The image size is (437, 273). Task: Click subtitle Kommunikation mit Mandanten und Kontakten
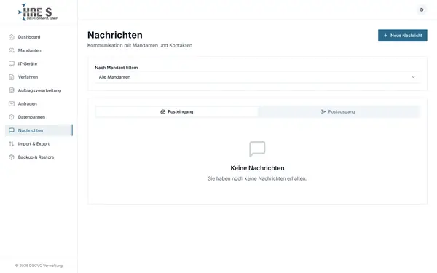coord(140,45)
